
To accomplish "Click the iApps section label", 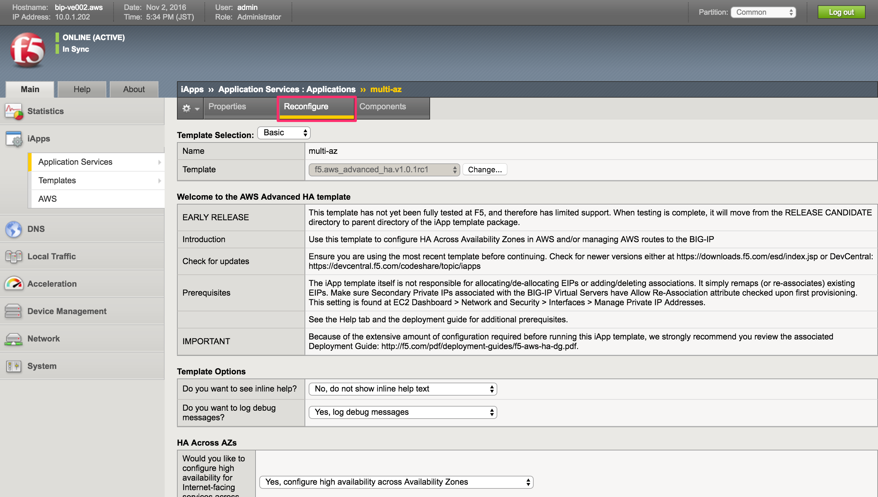I will pos(39,139).
